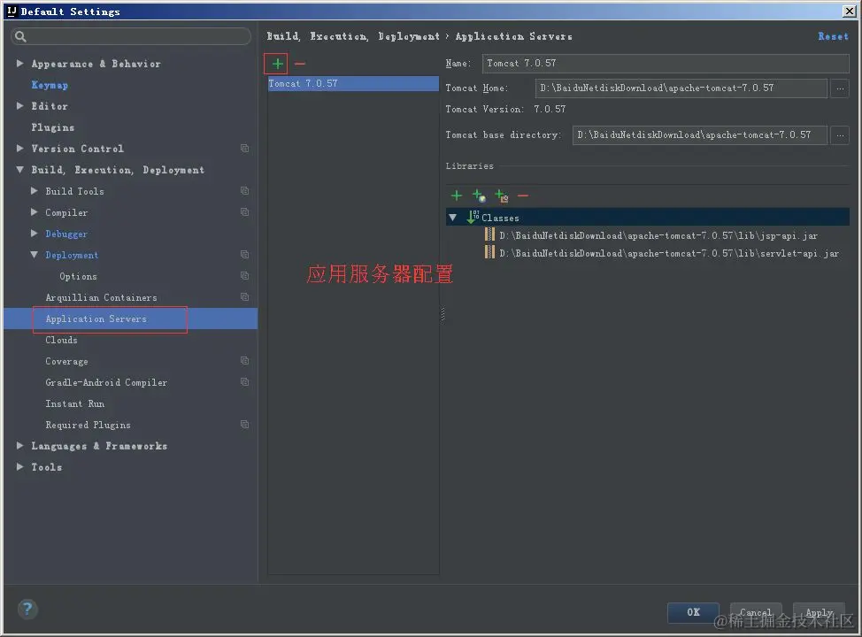Open help with question mark icon

point(27,609)
